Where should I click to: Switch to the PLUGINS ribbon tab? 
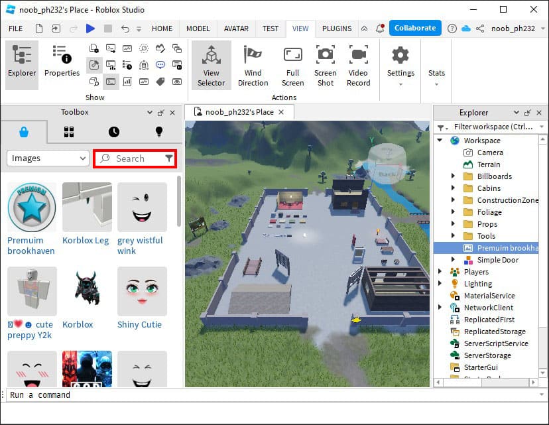(x=336, y=29)
